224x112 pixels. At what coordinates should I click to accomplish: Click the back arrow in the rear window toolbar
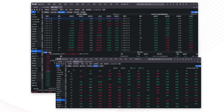(x=32, y=9)
